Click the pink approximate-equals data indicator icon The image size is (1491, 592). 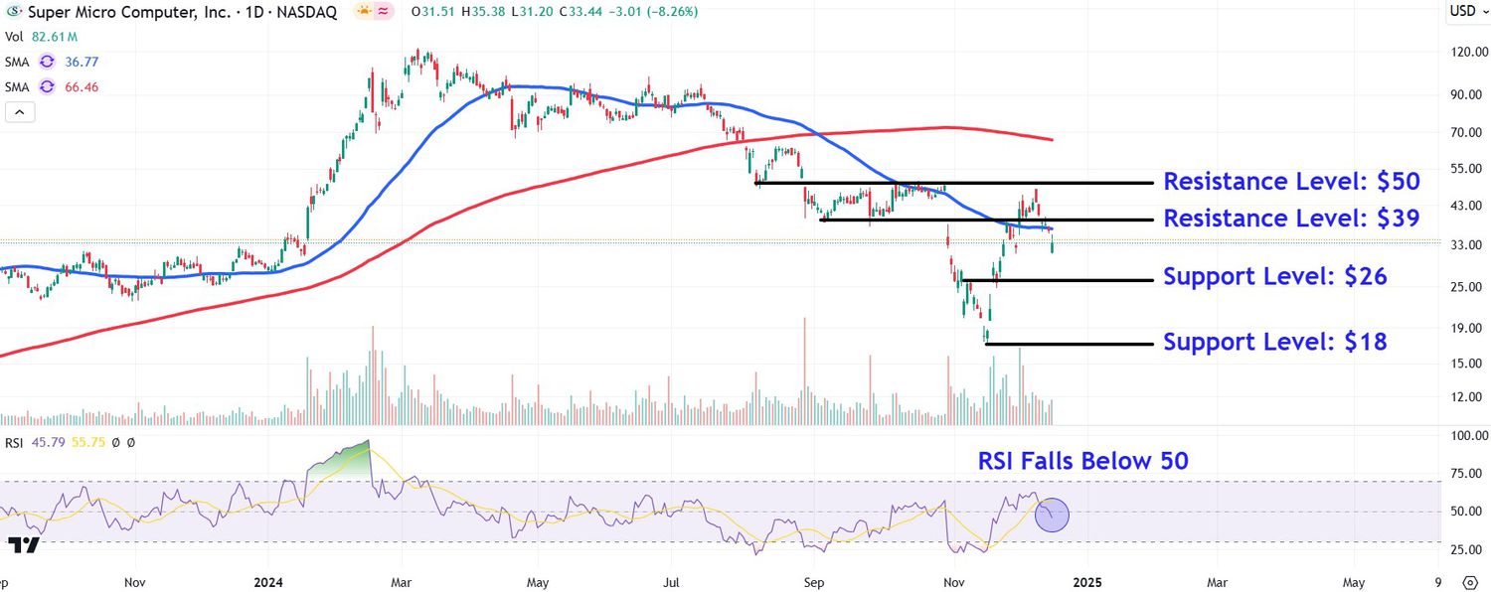[x=382, y=12]
